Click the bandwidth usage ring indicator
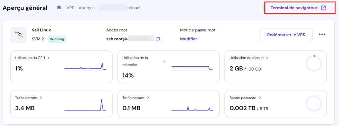The width and height of the screenshot is (339, 126). click(314, 103)
